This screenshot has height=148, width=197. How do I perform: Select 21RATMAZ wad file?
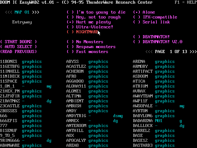[10, 101]
